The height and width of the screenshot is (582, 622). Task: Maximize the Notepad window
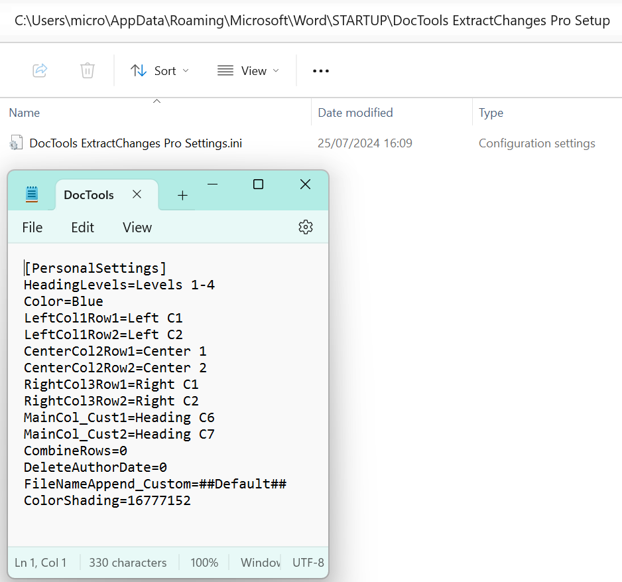(258, 184)
